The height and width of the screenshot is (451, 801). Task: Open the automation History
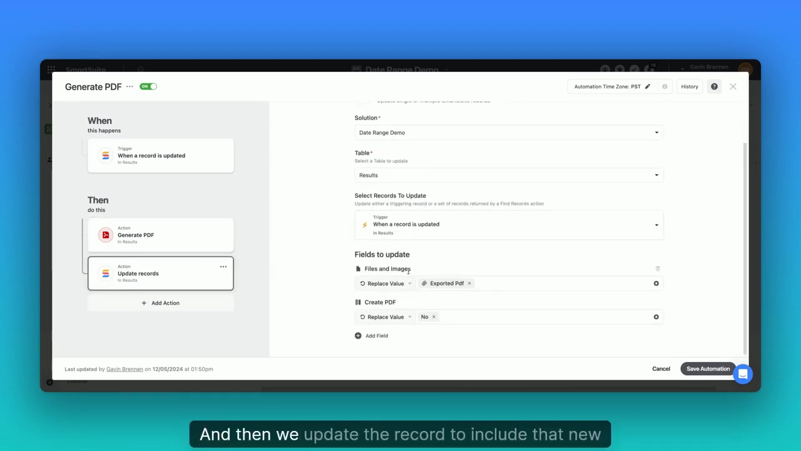click(x=690, y=86)
